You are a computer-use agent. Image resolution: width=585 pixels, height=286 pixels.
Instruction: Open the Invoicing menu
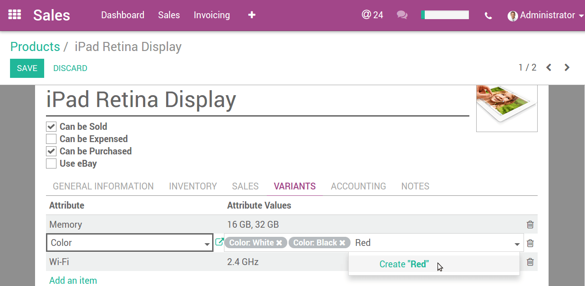pyautogui.click(x=212, y=15)
